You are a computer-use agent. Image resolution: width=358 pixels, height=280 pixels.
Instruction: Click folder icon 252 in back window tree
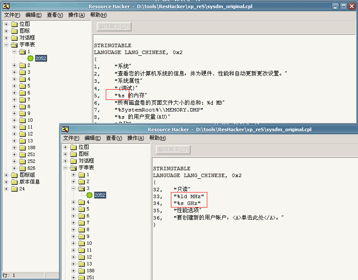[22, 161]
